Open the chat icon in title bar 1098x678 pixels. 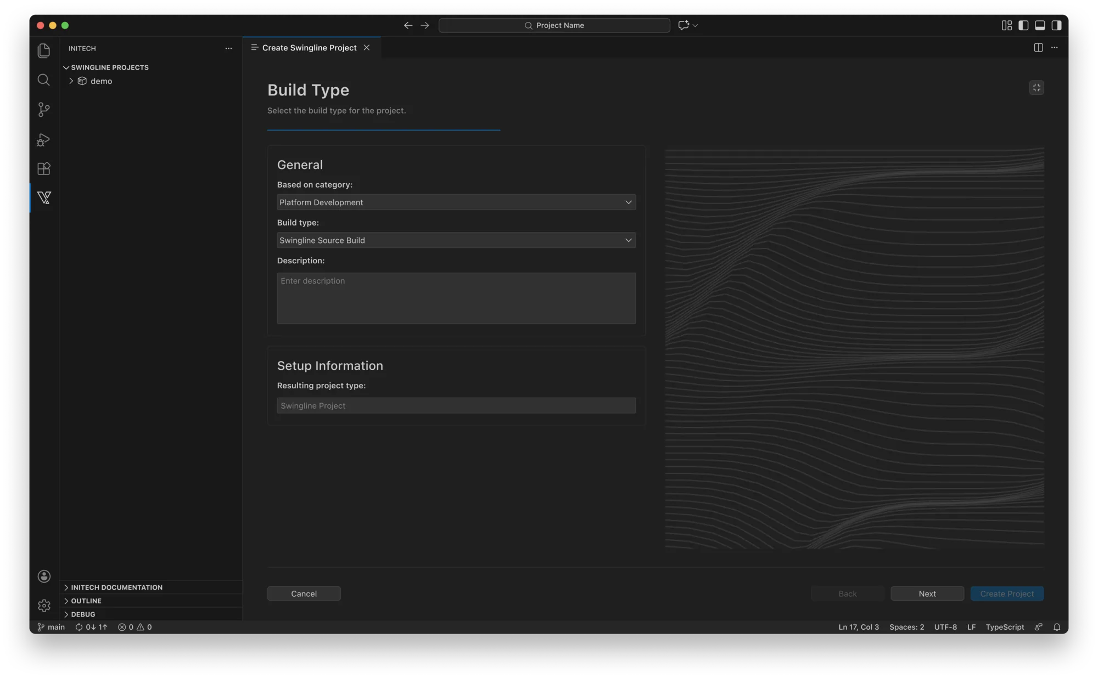(x=684, y=25)
